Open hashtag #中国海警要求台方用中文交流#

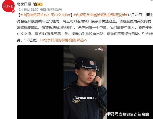click(x=46, y=15)
